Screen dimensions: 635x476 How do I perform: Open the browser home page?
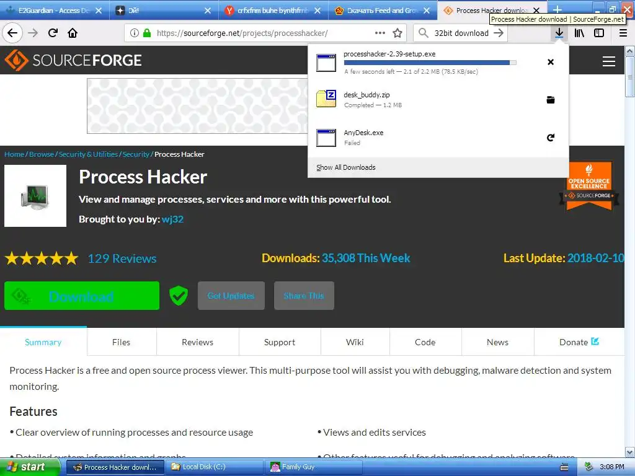[x=73, y=33]
